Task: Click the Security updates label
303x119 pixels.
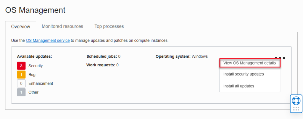Action: pyautogui.click(x=36, y=66)
